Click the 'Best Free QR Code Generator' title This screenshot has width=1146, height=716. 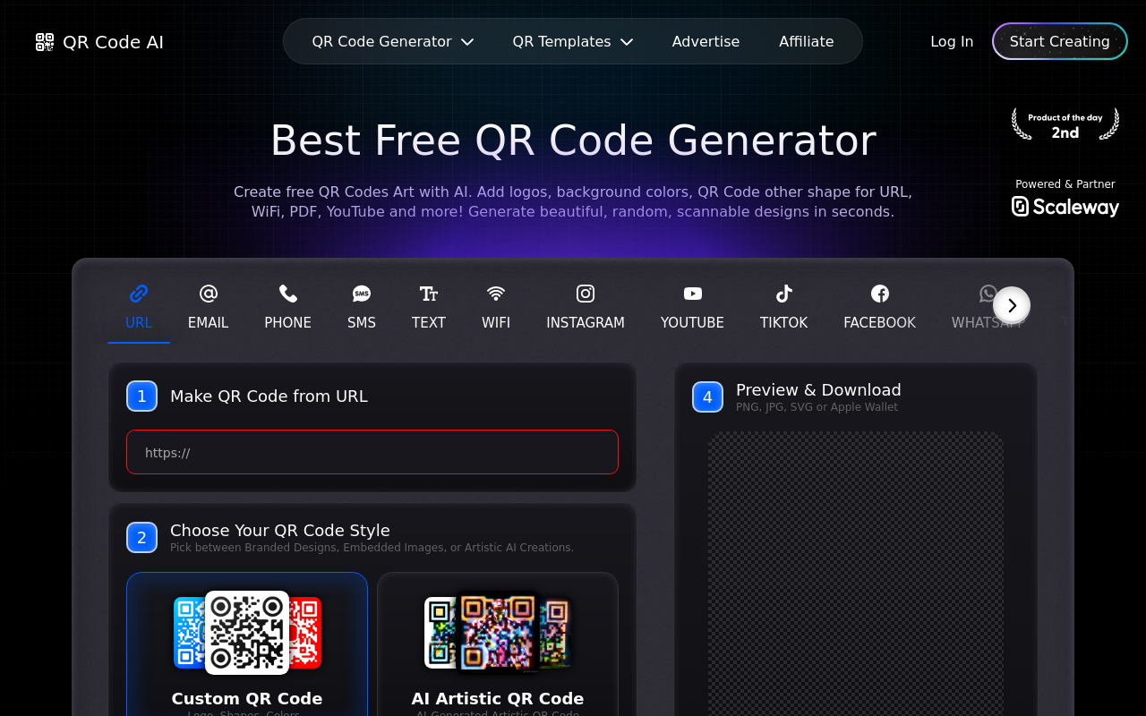tap(573, 141)
